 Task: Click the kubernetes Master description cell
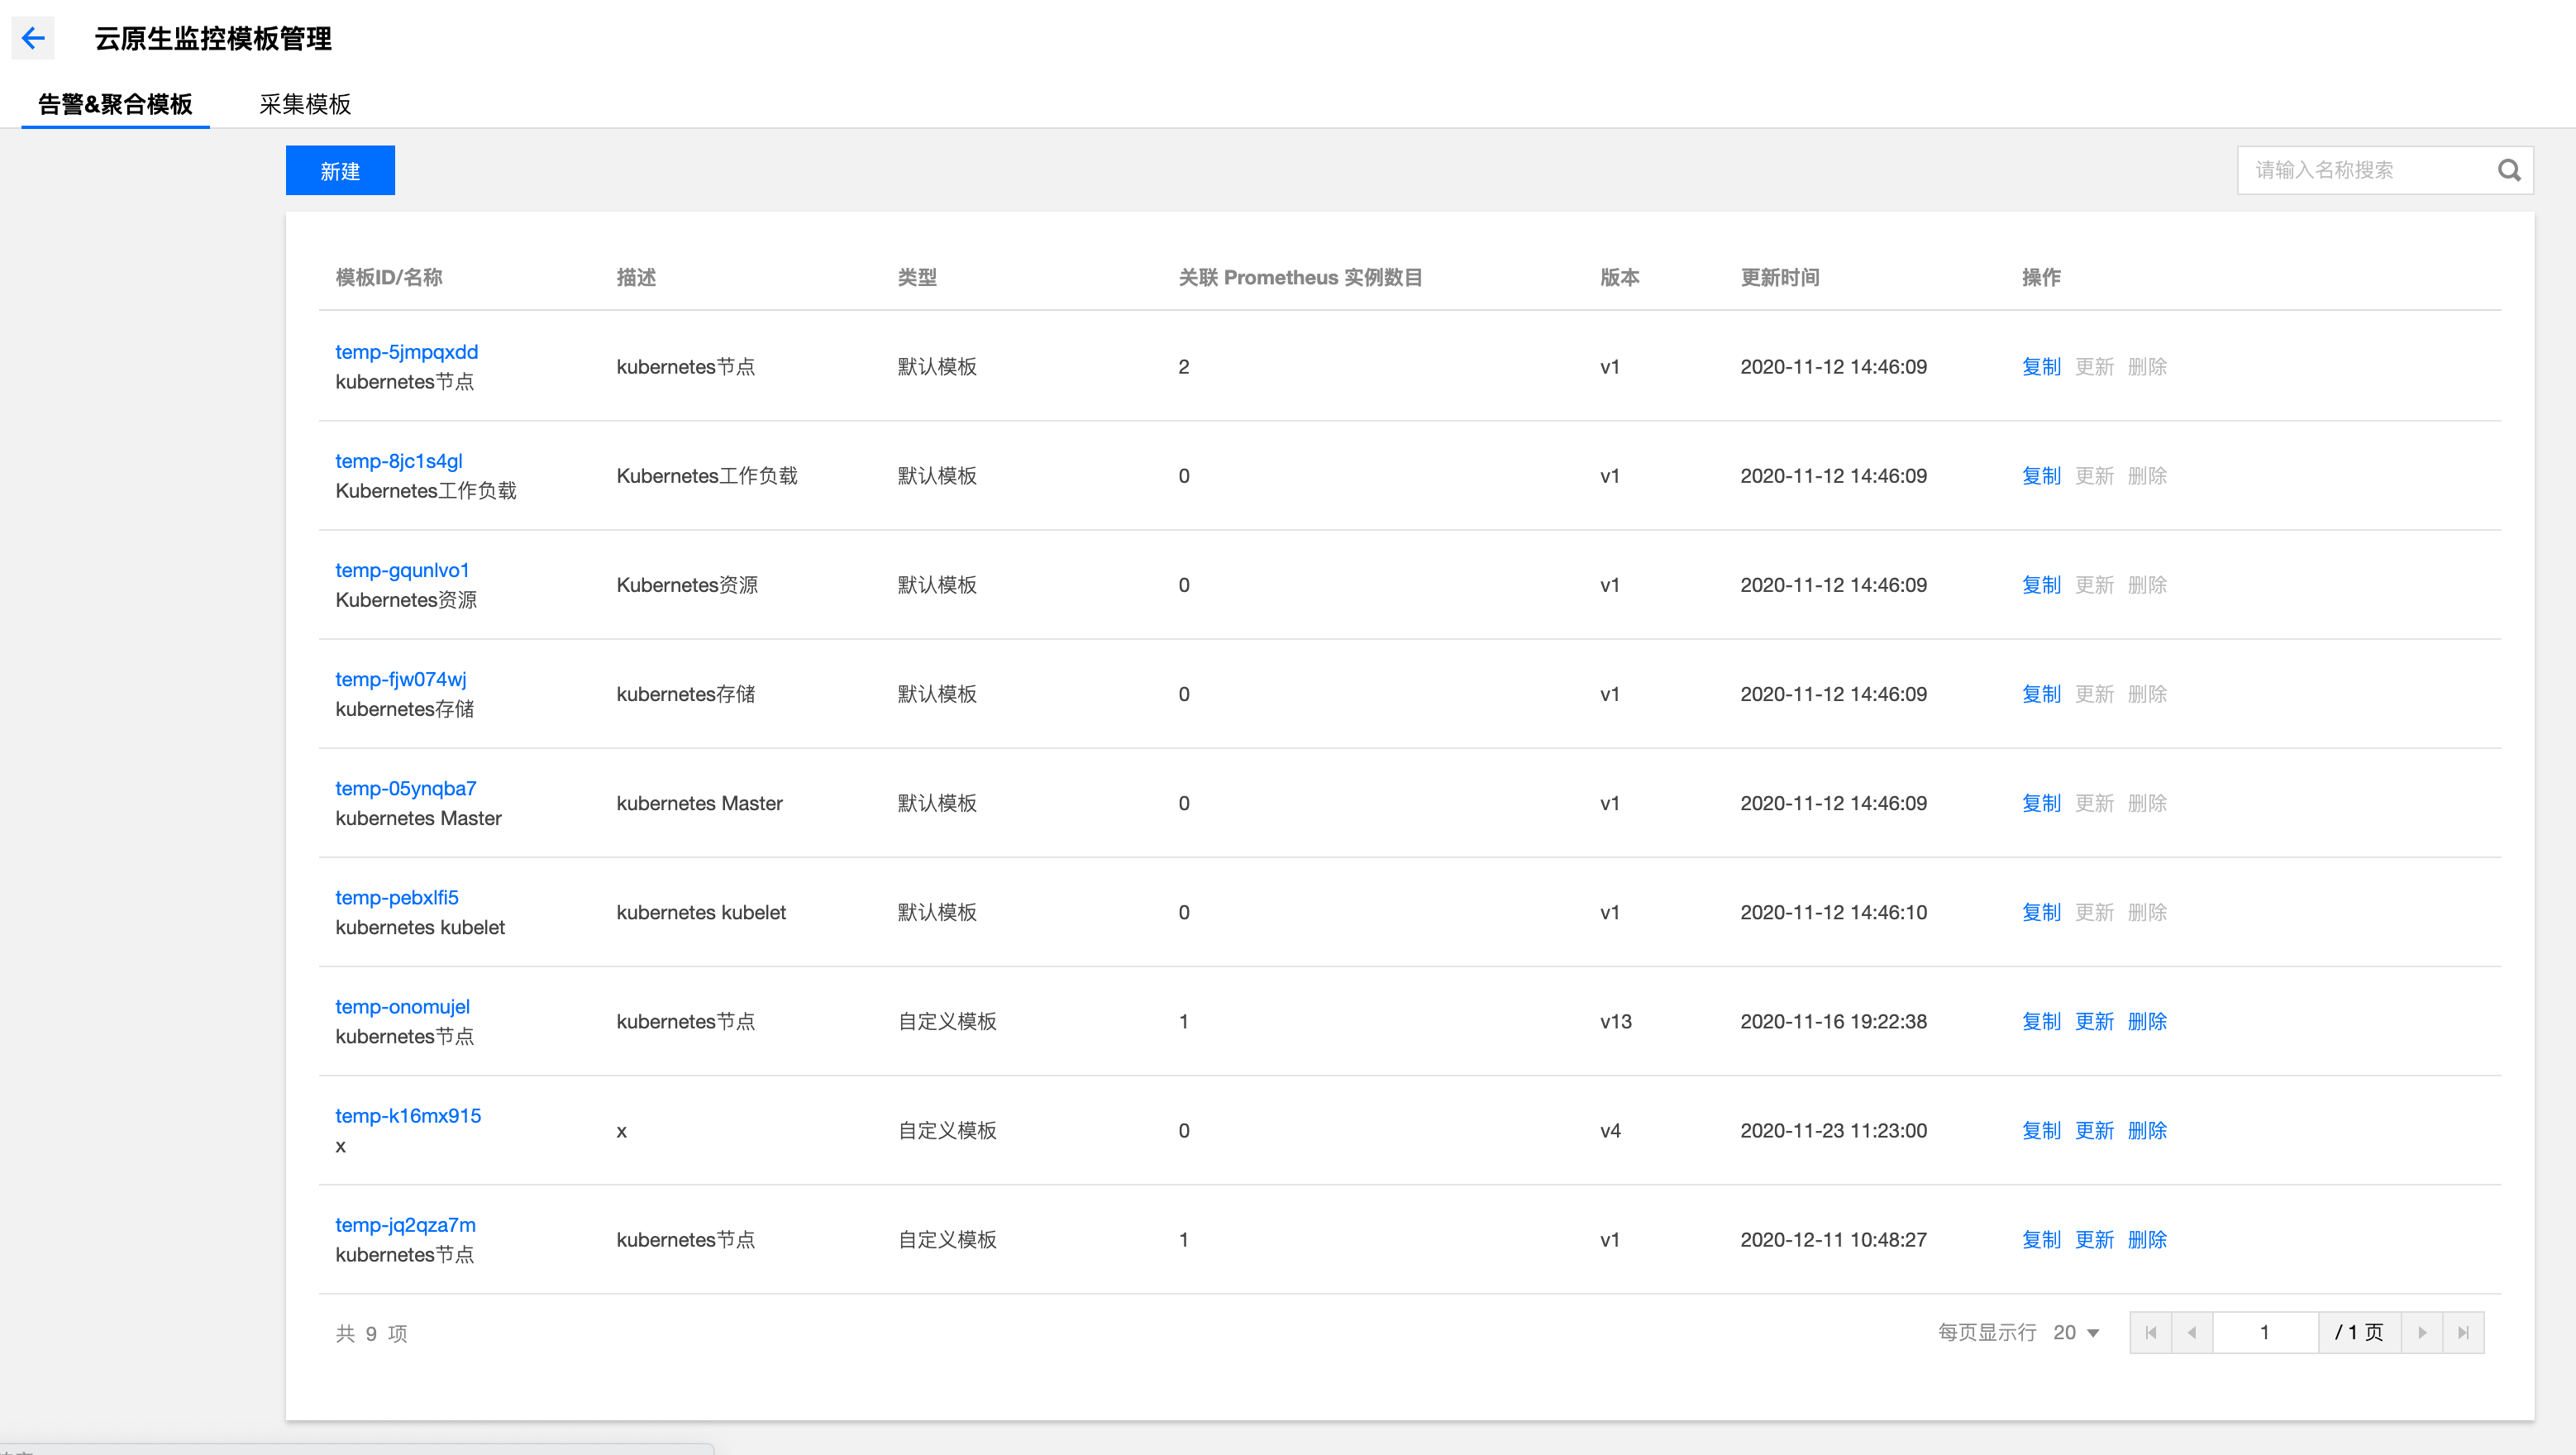(x=699, y=803)
